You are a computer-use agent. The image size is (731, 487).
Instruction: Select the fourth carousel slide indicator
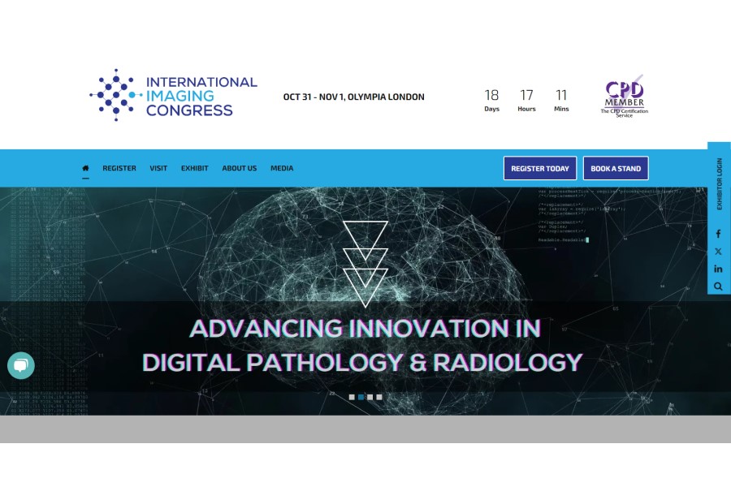[379, 397]
